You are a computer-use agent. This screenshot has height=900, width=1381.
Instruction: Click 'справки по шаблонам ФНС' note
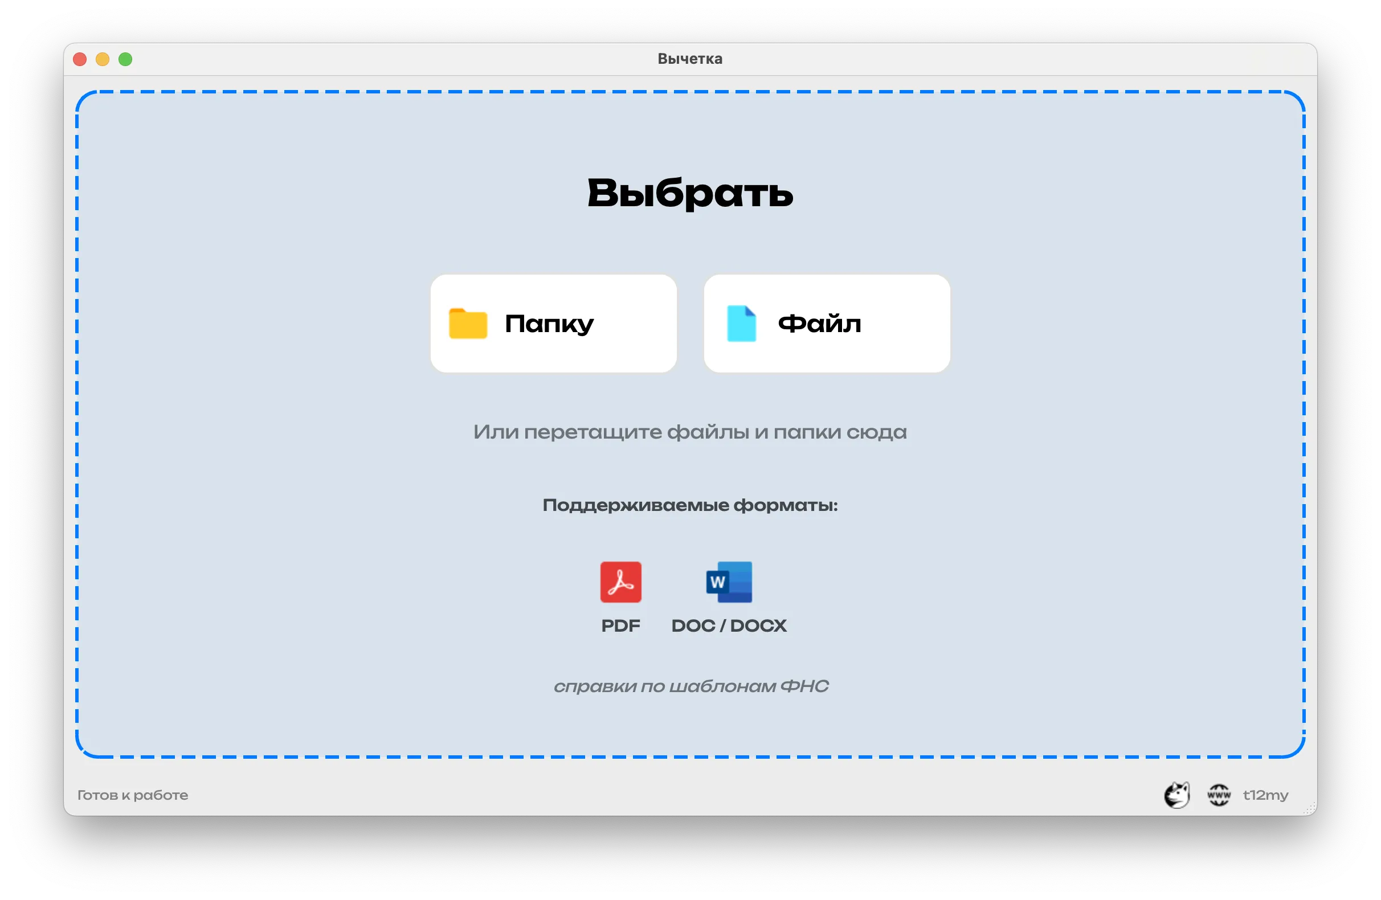point(690,686)
